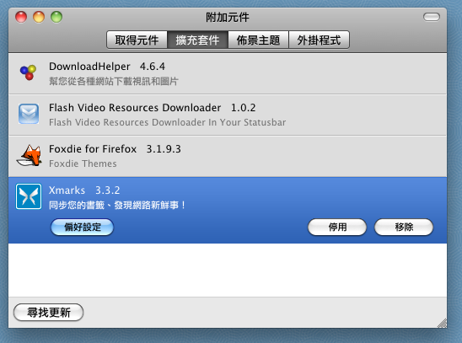
Task: Close the 附加元件 window with red button
Action: (21, 17)
